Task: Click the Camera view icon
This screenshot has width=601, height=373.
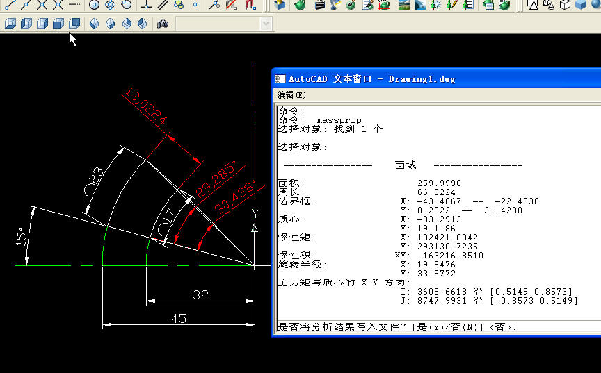Action: 163,24
